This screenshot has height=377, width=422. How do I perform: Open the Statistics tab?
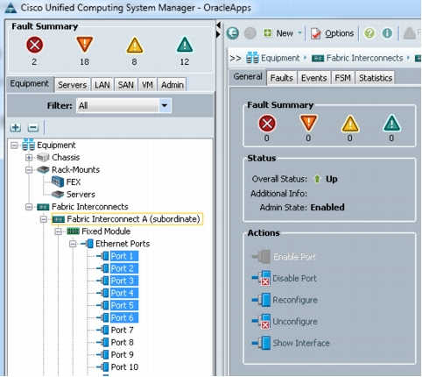click(x=376, y=78)
